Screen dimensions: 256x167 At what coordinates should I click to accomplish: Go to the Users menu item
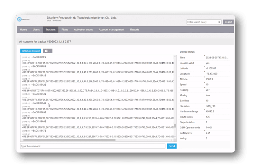(x=36, y=30)
